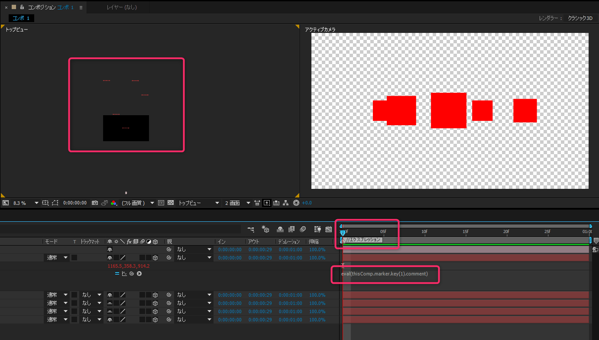Open the トップビュー 3D view dropdown
The height and width of the screenshot is (340, 599).
point(217,203)
